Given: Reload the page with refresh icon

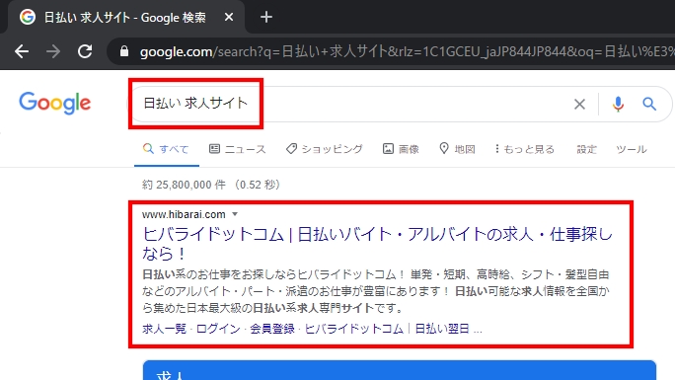Looking at the screenshot, I should click(85, 51).
